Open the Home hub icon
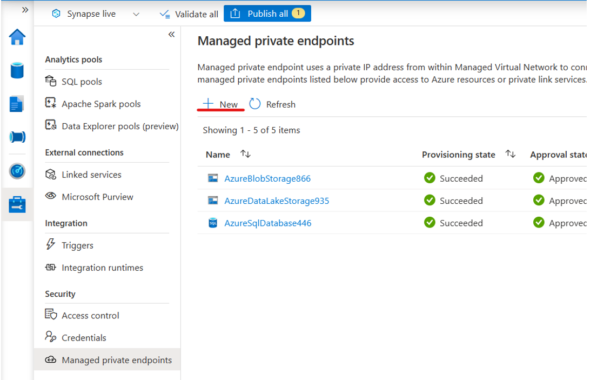Image resolution: width=597 pixels, height=380 pixels. click(17, 37)
